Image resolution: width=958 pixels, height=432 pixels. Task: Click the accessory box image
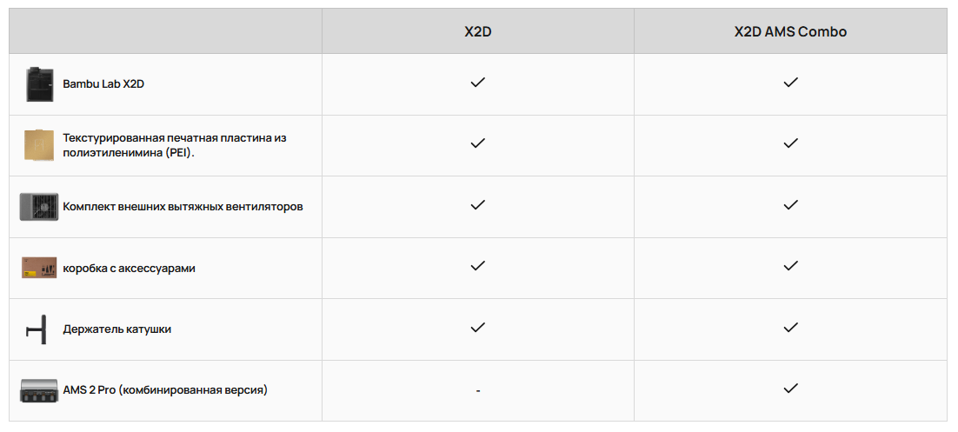coord(39,268)
